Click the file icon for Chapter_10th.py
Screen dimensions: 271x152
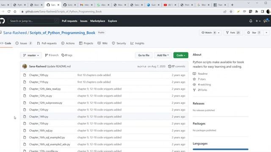pos(25,75)
